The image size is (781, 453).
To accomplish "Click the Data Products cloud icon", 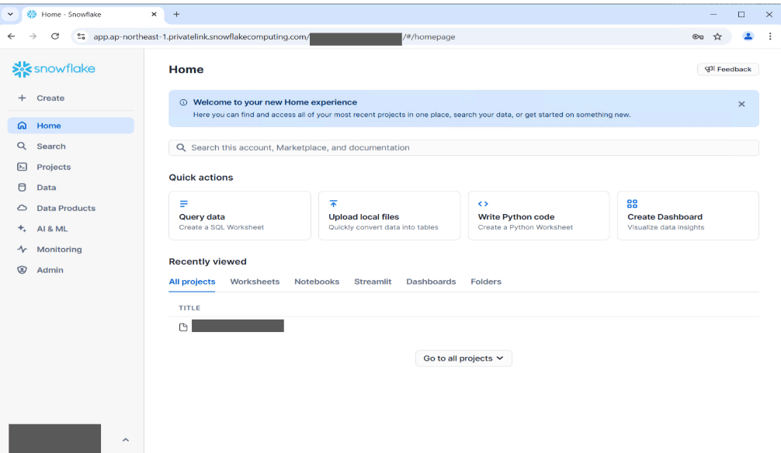I will pos(22,208).
